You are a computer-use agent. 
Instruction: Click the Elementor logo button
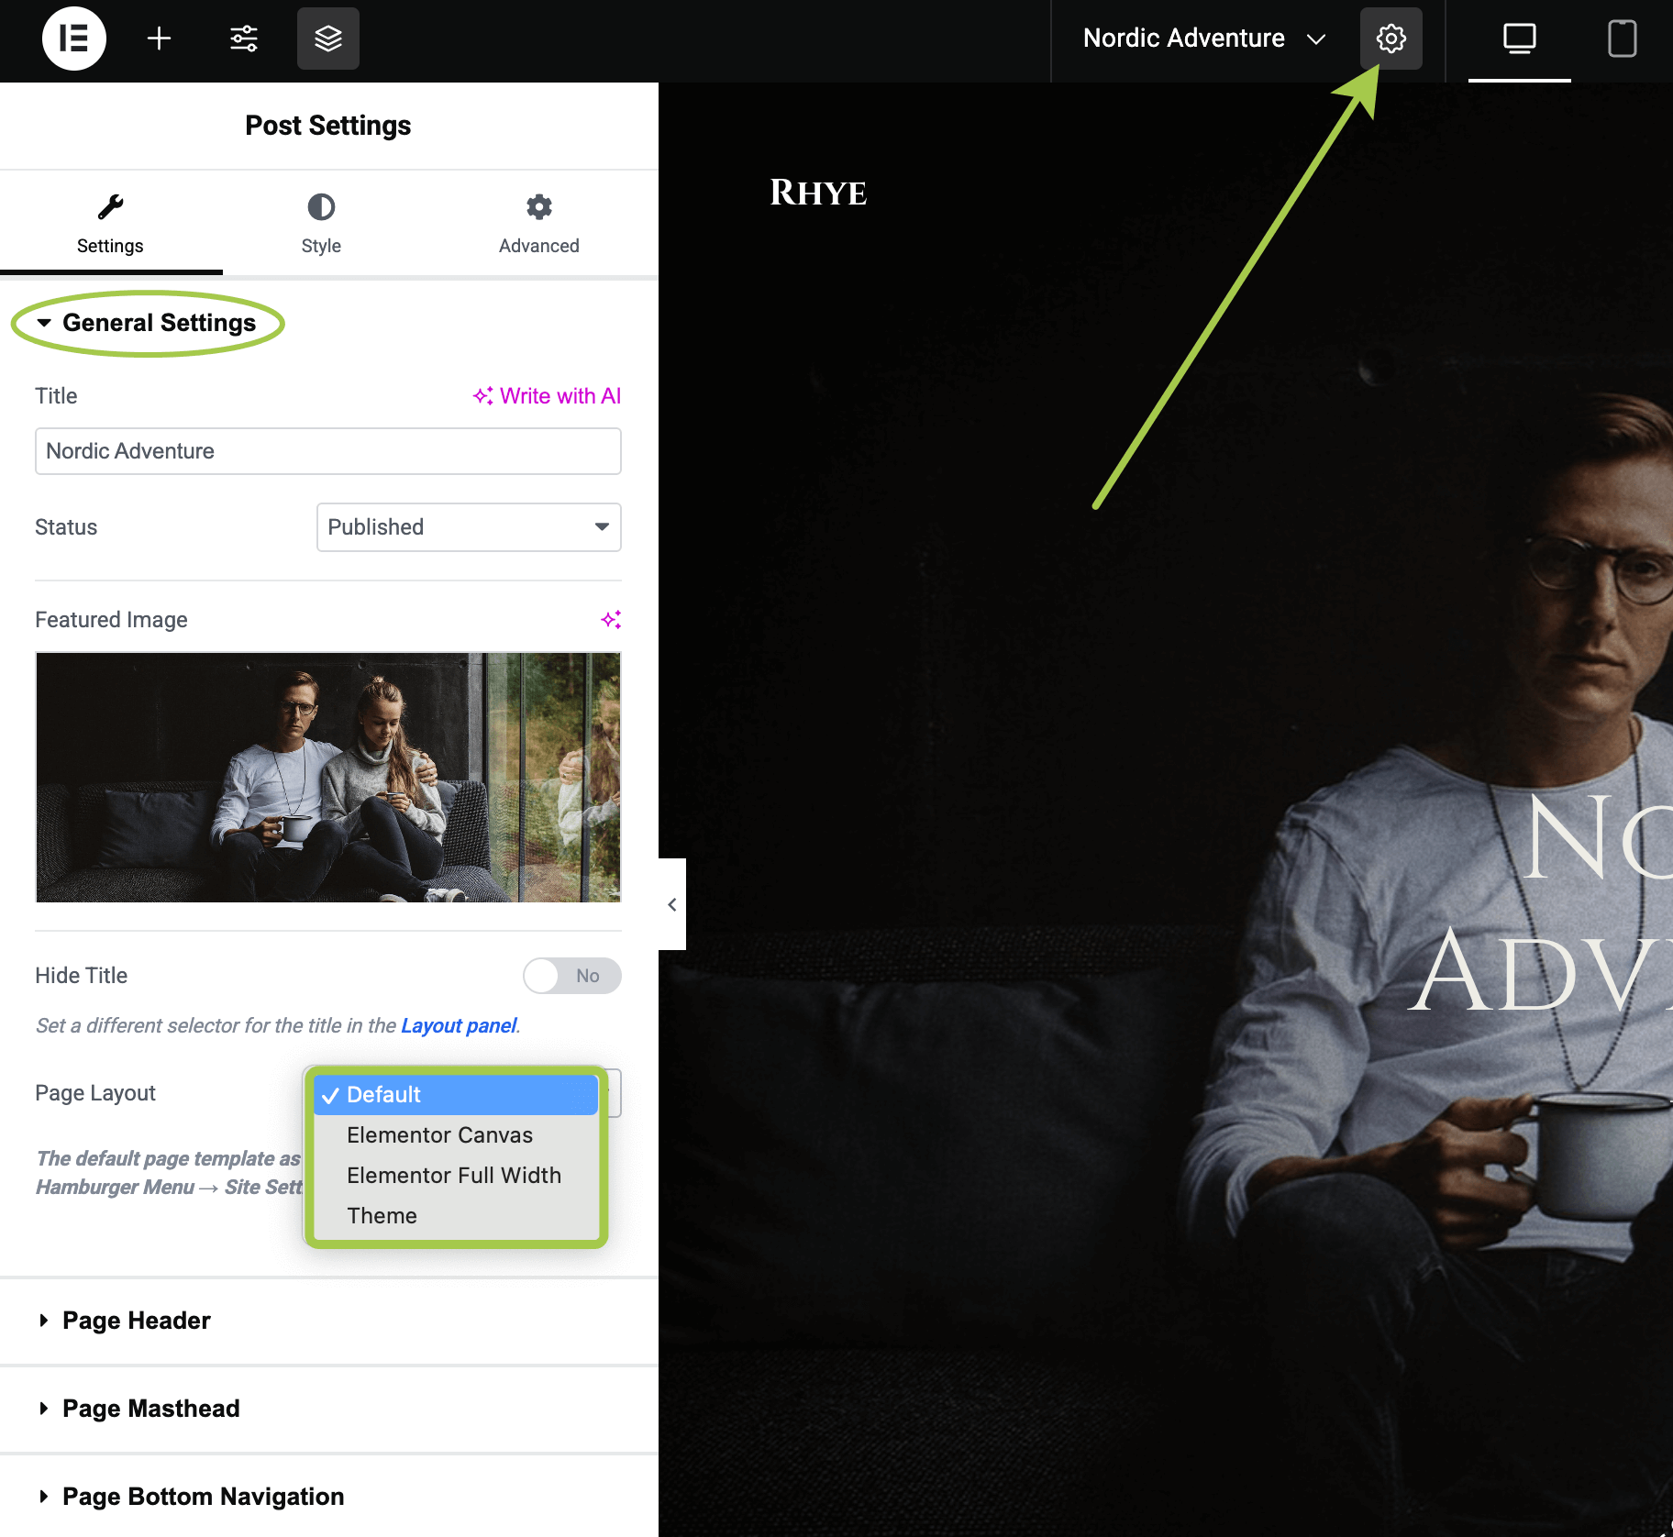73,39
